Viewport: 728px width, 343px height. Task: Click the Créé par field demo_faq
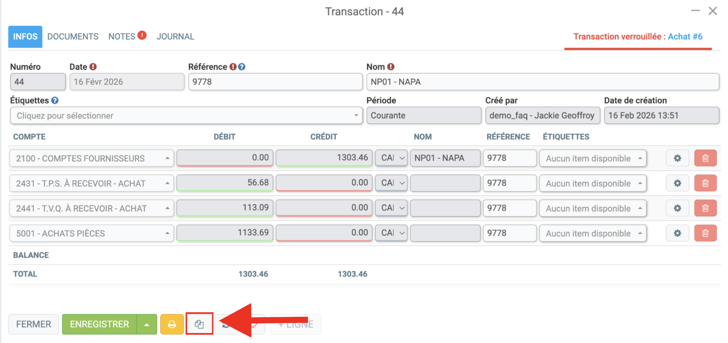click(x=542, y=115)
